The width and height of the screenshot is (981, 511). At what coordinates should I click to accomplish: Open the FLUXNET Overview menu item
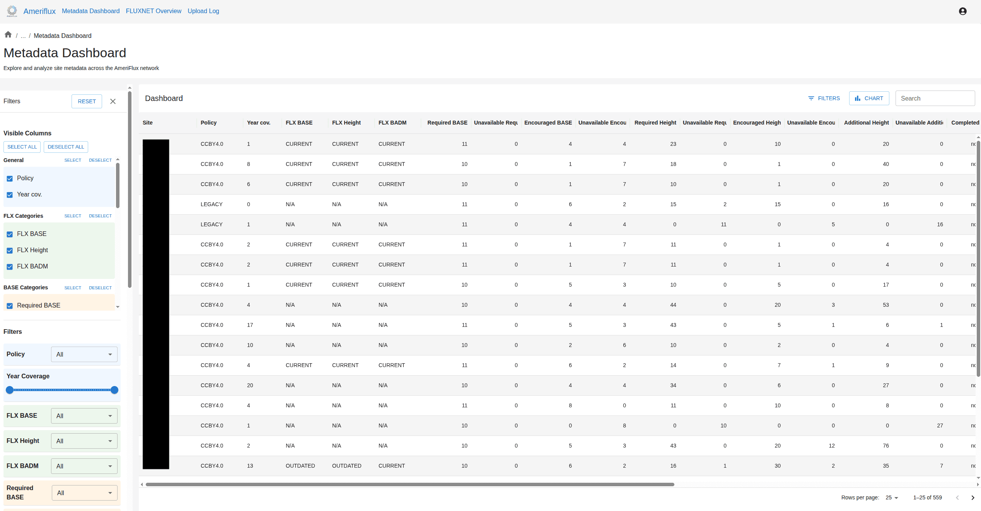[154, 11]
